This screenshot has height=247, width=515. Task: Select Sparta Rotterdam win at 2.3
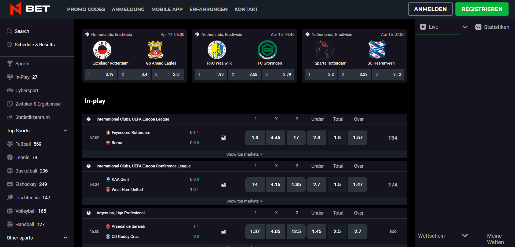pos(321,74)
